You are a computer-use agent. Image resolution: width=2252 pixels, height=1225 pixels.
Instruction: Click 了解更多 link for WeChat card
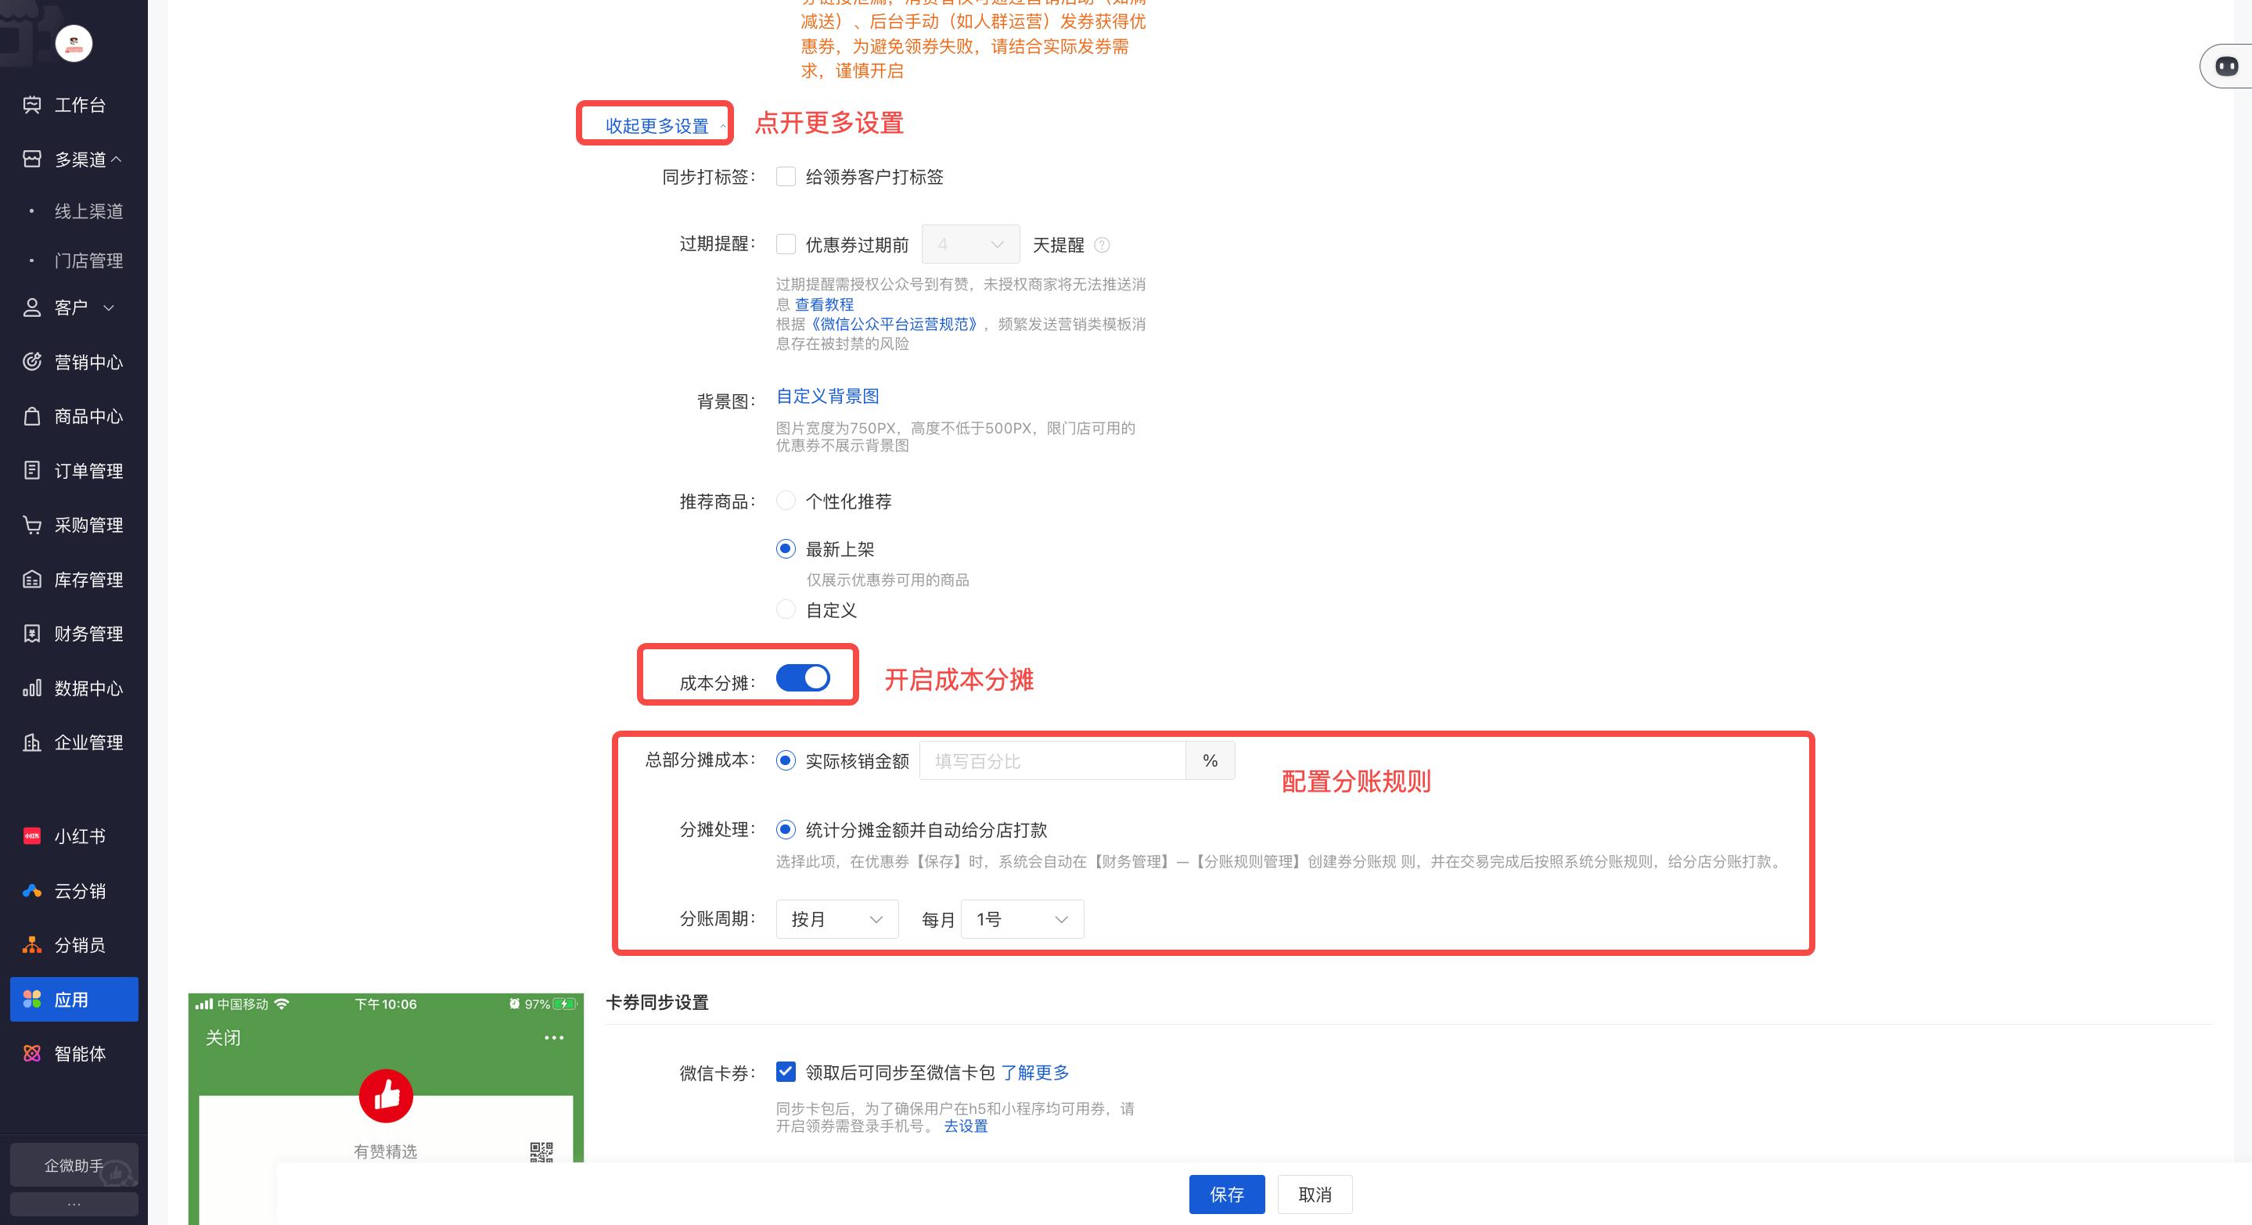[x=1035, y=1072]
